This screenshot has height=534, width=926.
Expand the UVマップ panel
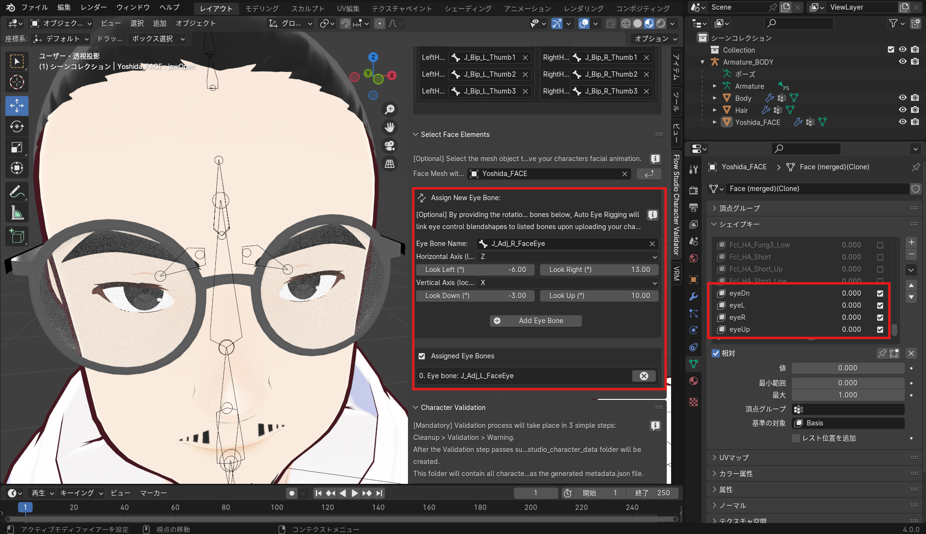pyautogui.click(x=734, y=457)
